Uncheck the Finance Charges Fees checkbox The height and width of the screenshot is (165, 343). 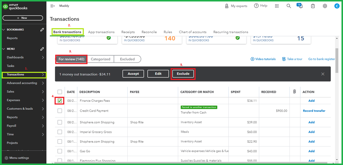[60, 101]
